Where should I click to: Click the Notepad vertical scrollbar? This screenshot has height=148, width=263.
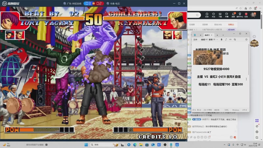[249, 59]
